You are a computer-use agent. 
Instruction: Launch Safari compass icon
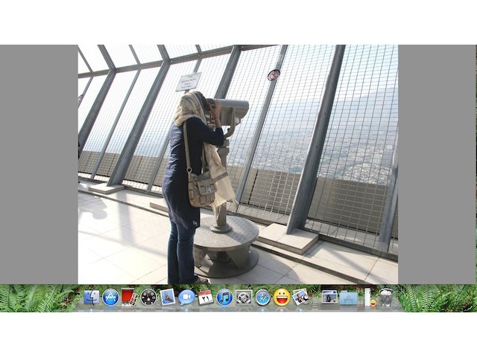[262, 297]
